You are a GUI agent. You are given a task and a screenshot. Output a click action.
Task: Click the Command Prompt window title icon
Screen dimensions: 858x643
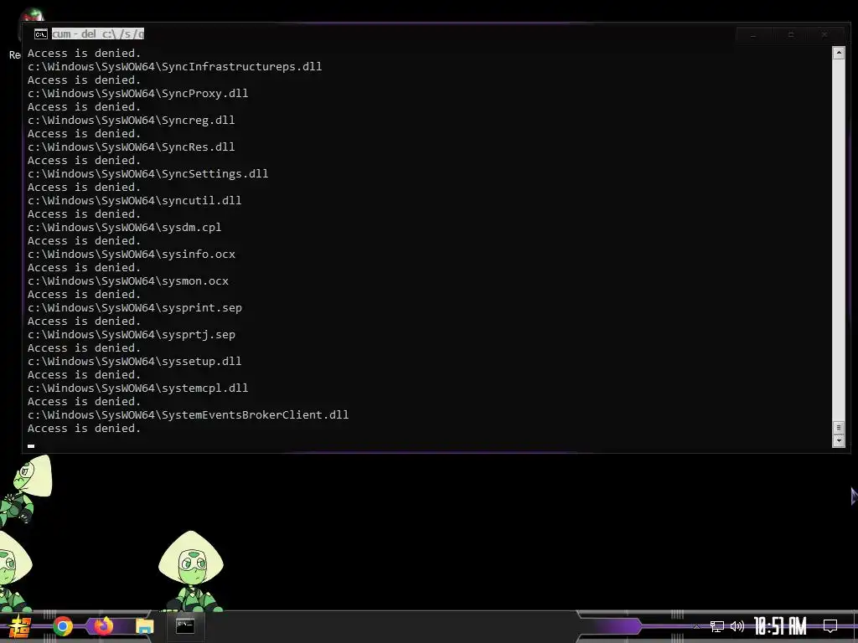40,34
